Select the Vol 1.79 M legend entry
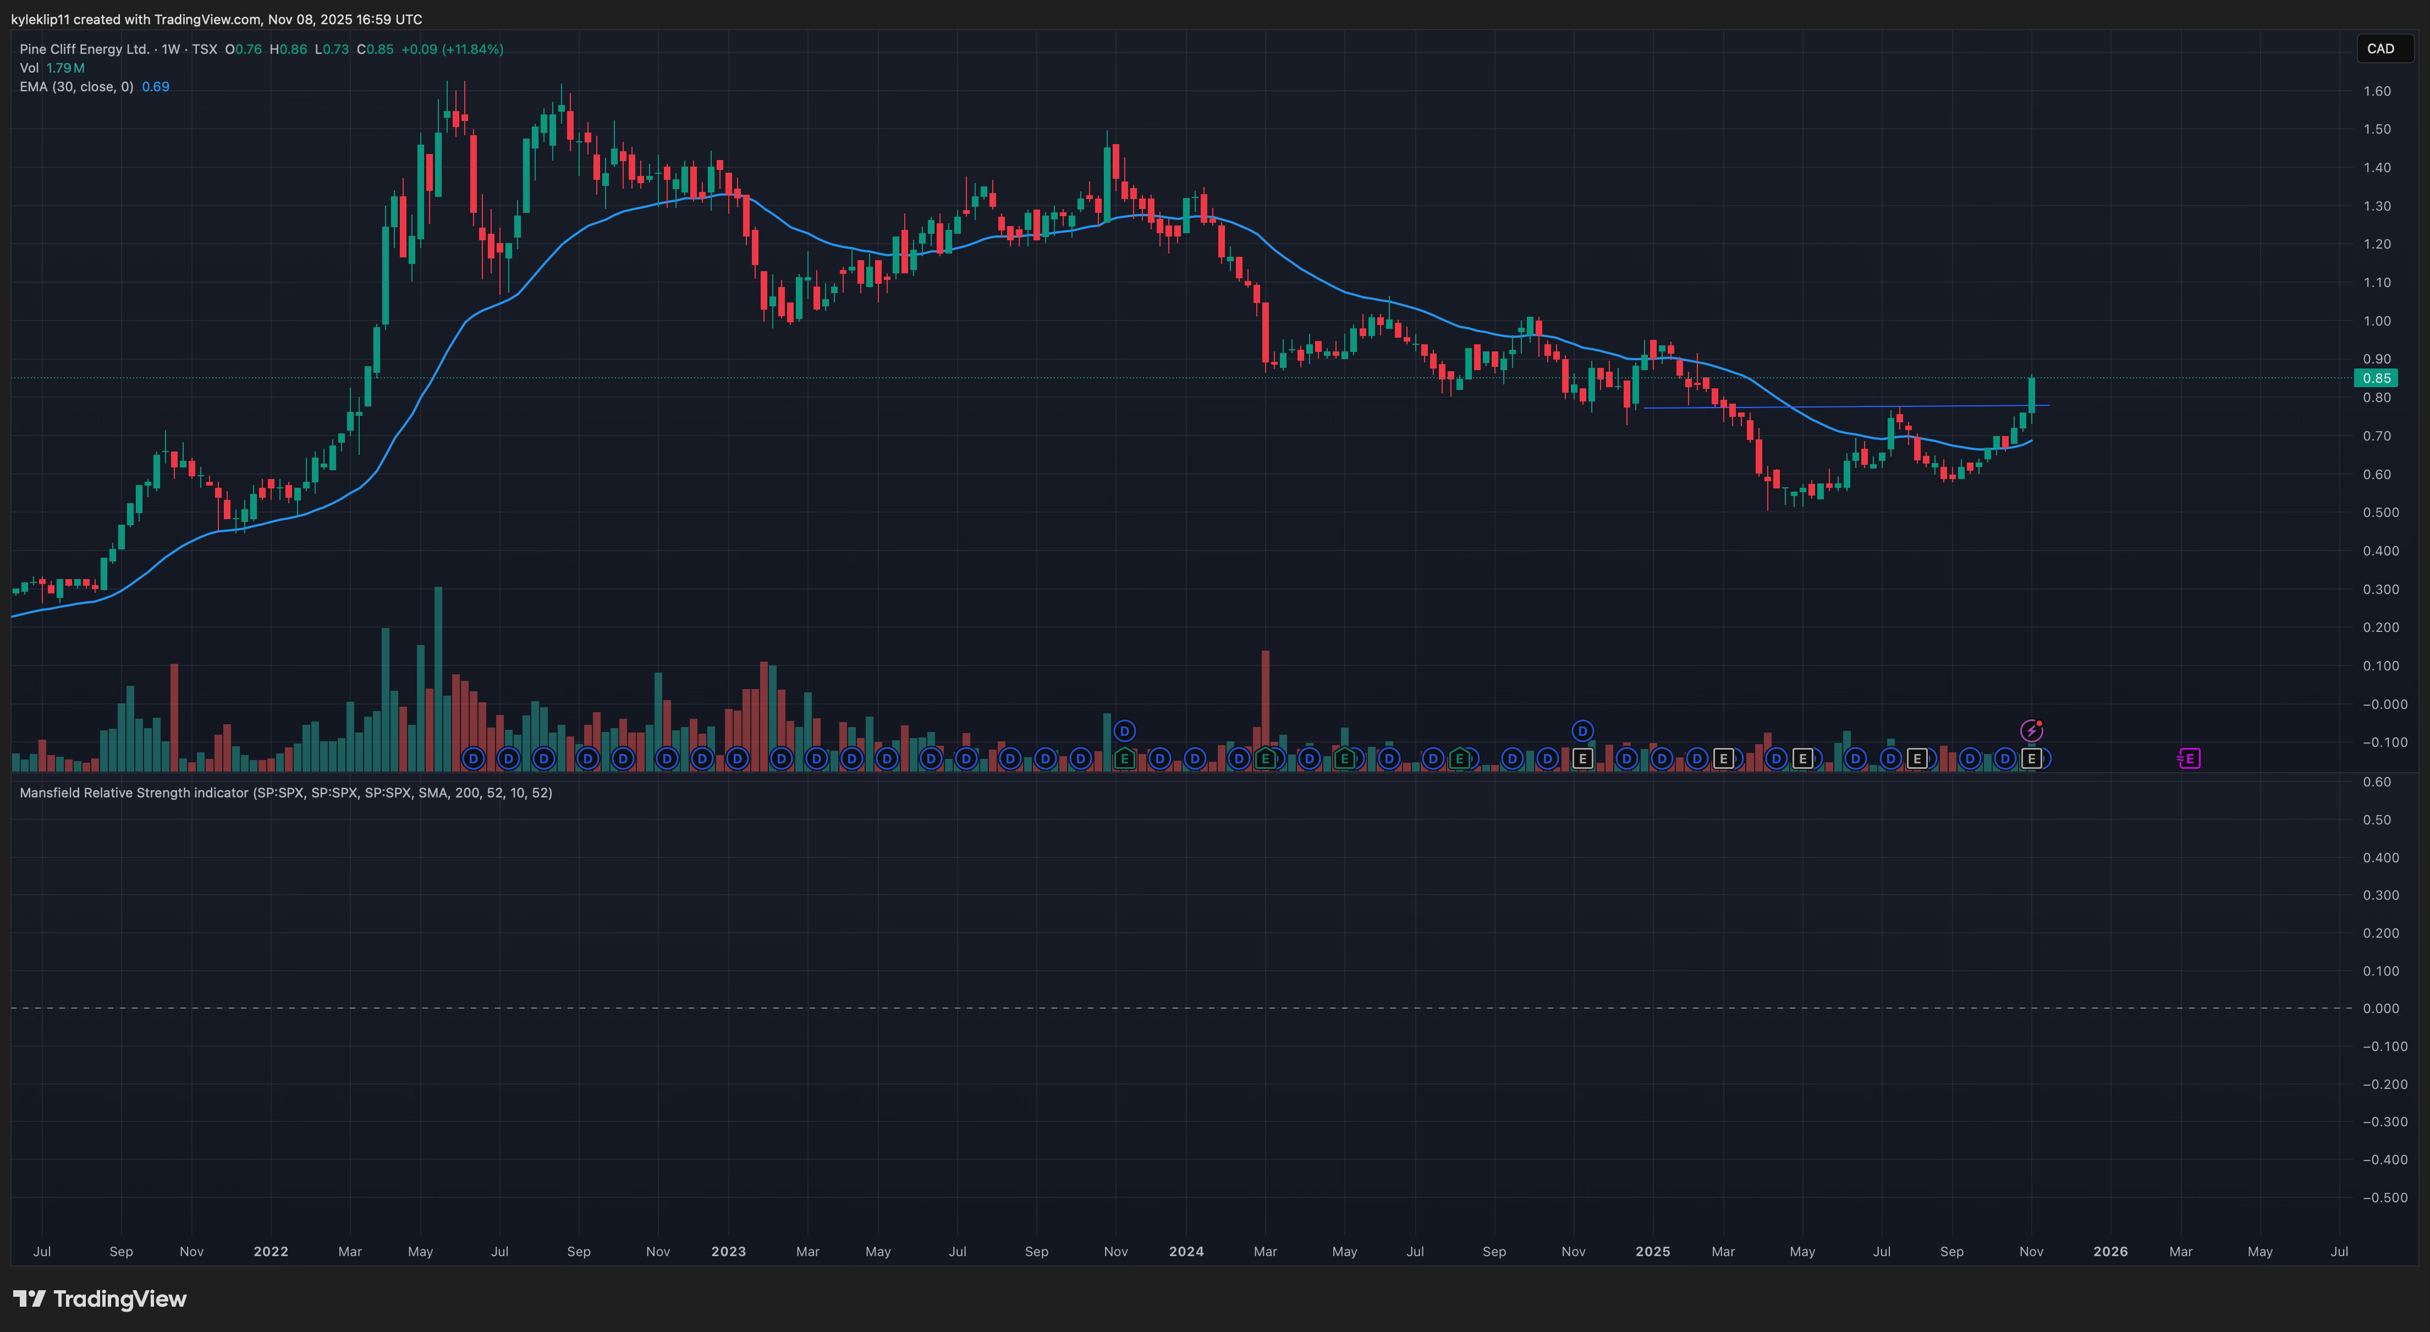 tap(52, 68)
